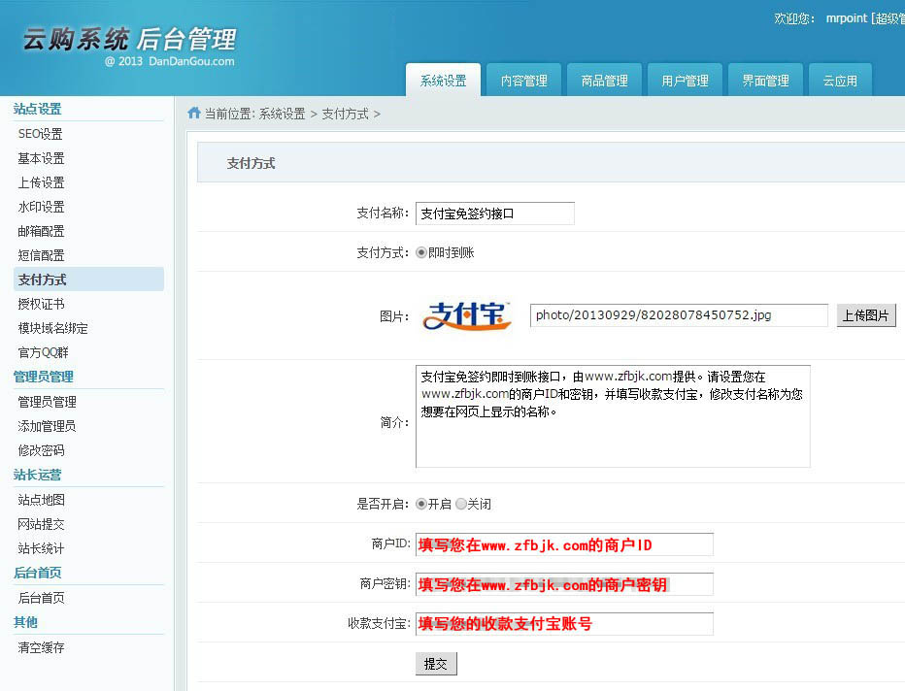Open the 云应用 tab
Screen dimensions: 905x691
tap(840, 81)
